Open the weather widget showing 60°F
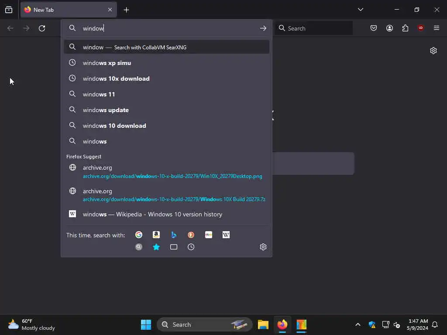 coord(31,325)
